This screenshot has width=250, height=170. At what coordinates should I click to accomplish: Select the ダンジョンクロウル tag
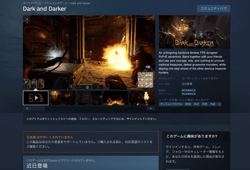coord(171,104)
